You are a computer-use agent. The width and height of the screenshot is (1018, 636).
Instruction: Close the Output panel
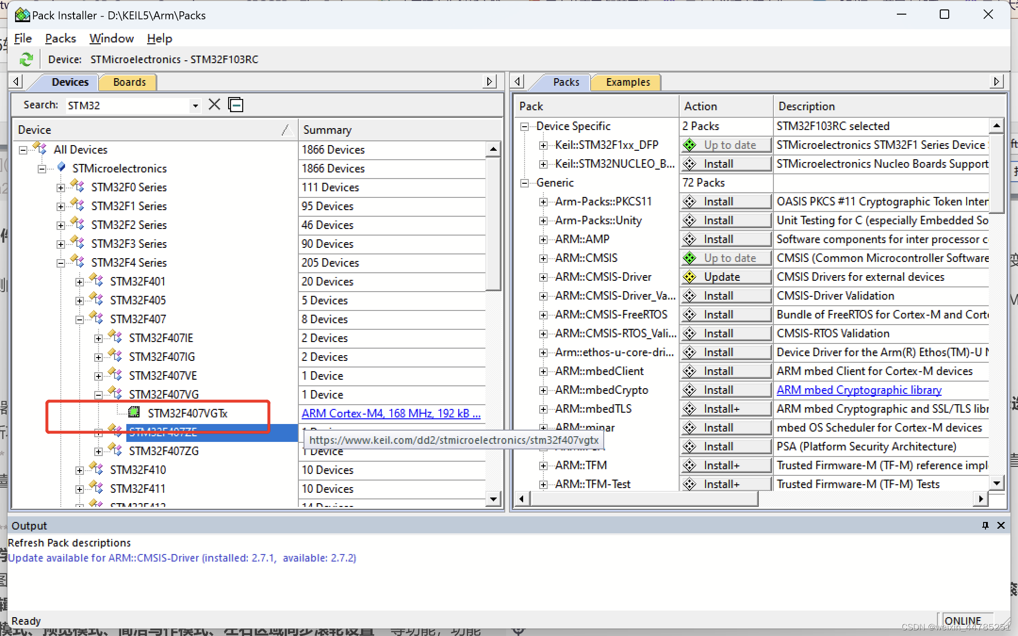click(1001, 525)
